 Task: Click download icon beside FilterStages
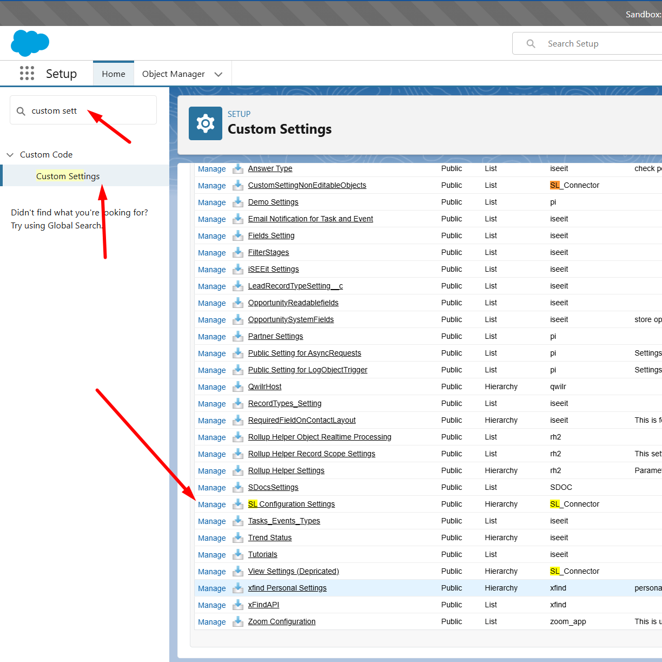click(x=238, y=252)
